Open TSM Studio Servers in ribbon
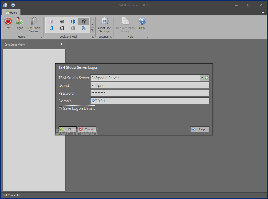The height and width of the screenshot is (199, 268). tap(34, 25)
